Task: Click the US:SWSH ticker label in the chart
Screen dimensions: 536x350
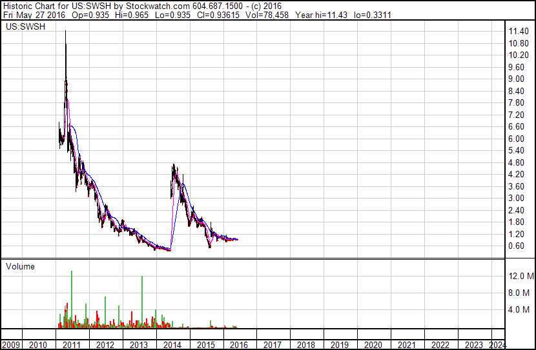Action: [x=26, y=26]
